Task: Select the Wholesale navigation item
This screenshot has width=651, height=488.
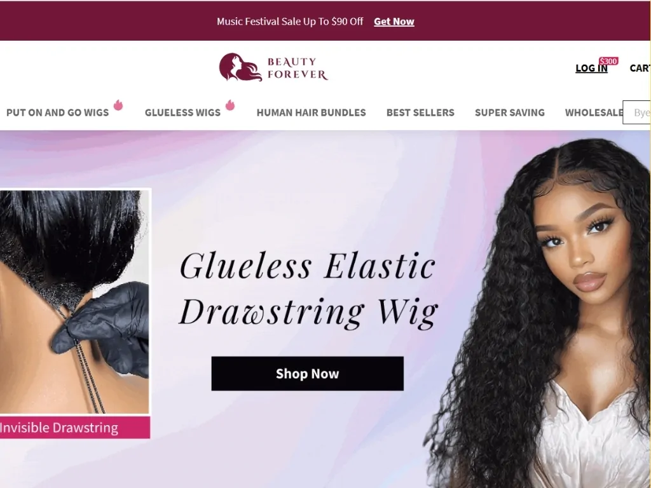Action: [594, 112]
